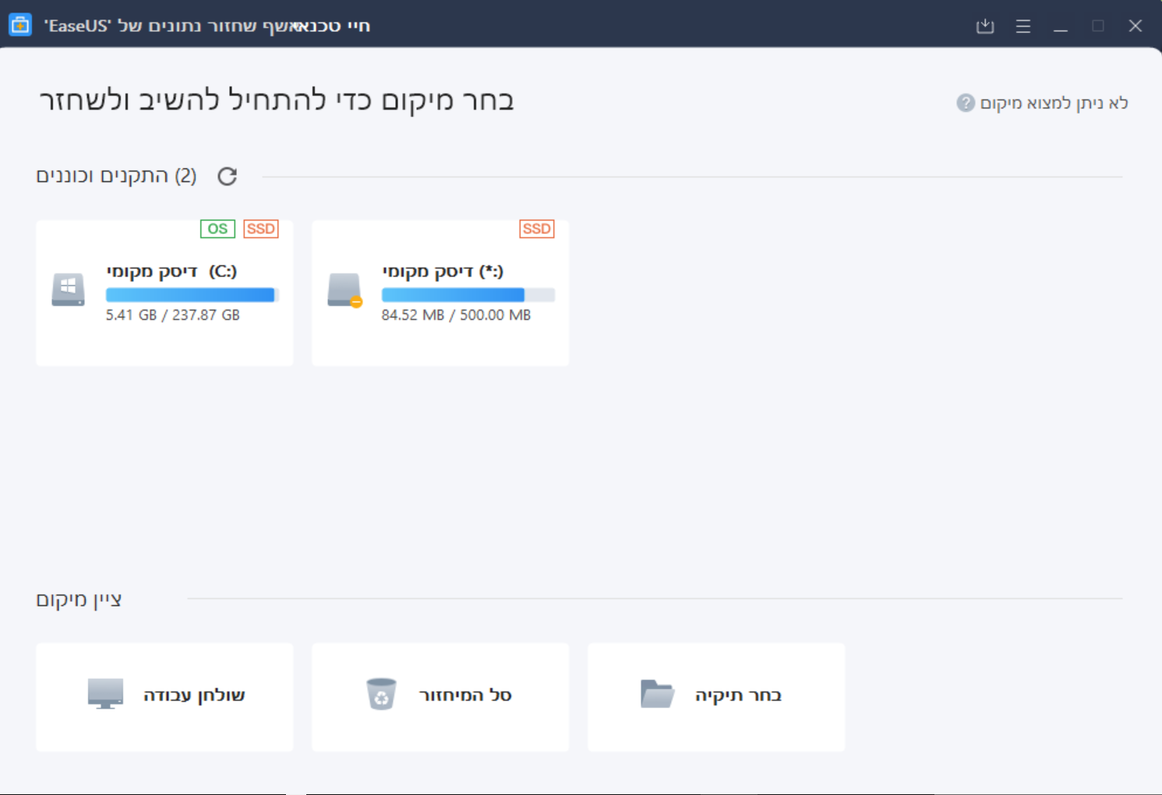Choose Desktop 'שולחן עבודה' as scan location
Viewport: 1162px width, 795px height.
[x=165, y=696]
